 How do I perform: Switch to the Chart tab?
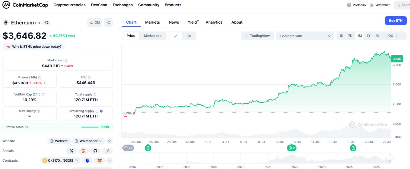[x=131, y=22]
